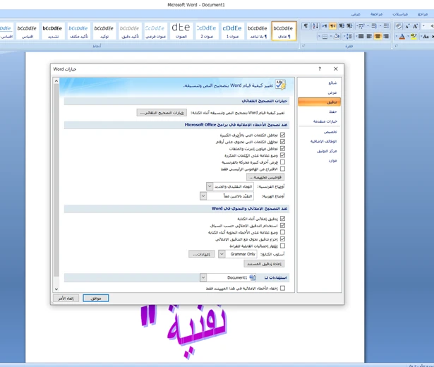Screen dimensions: 434x367
Task: Select left-to-right text direction icon
Action: pos(325,26)
